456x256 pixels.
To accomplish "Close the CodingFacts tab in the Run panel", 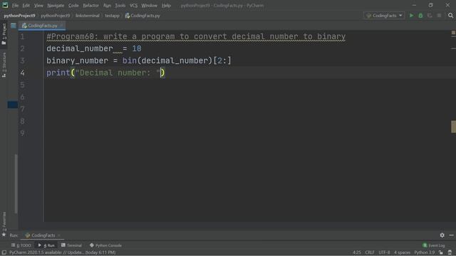I will click(x=58, y=235).
